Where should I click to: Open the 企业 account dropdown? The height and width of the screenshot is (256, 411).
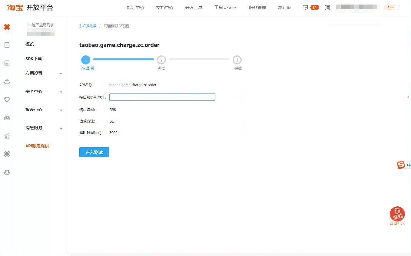[x=392, y=8]
